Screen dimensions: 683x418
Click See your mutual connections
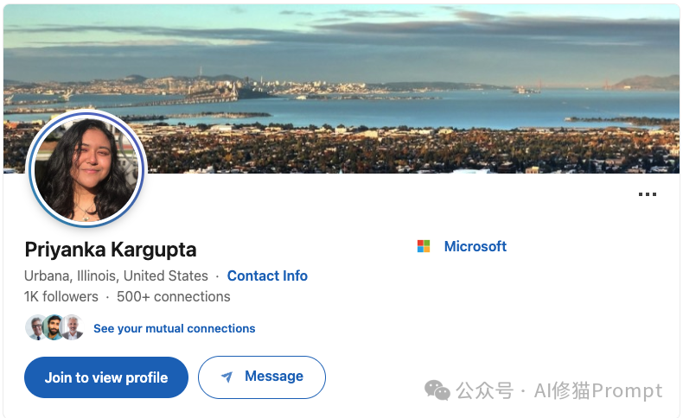[174, 328]
